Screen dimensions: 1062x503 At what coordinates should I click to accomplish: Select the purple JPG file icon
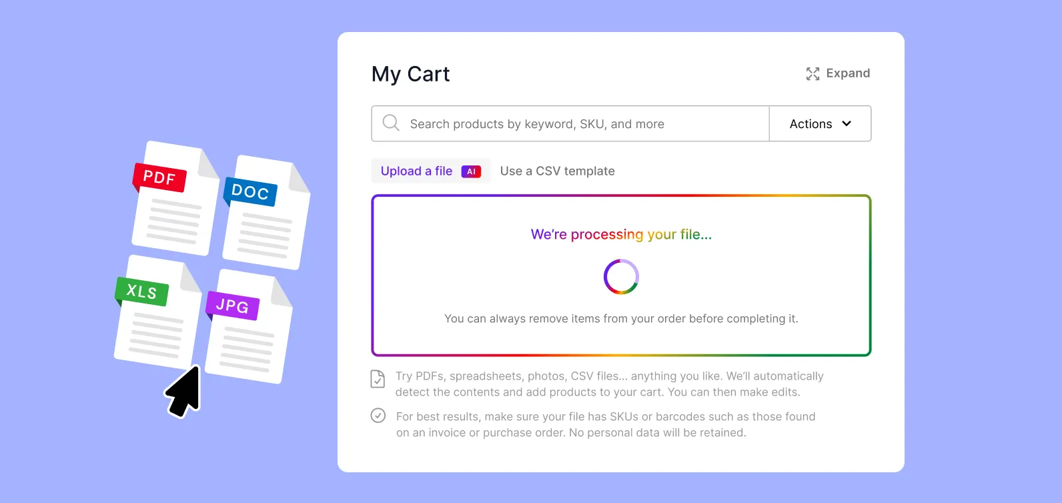[248, 326]
